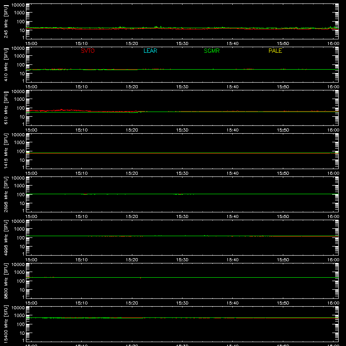
Task: Click 15:50 tick under 245 MHz panel
Action: (x=283, y=44)
